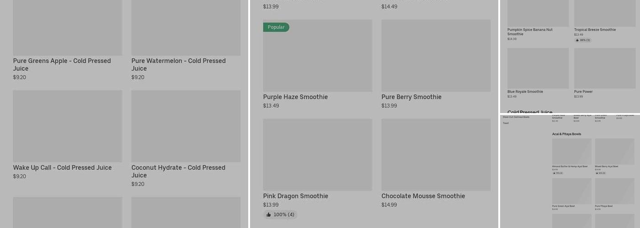Image resolution: width=640 pixels, height=228 pixels.
Task: Click thumbs-up rating under Tropical Breeze Smoothie
Action: click(582, 40)
